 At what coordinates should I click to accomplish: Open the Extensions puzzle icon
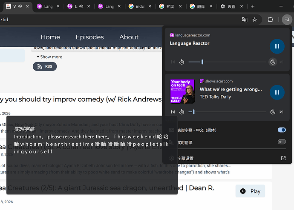click(x=271, y=20)
